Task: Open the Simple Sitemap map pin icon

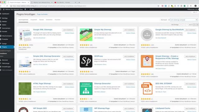Action: tap(147, 61)
